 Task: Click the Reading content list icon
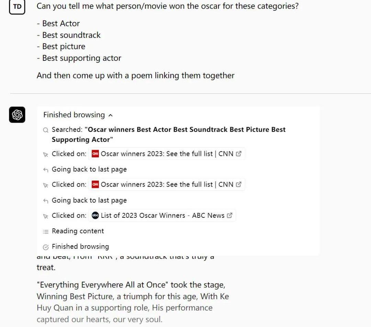click(46, 232)
